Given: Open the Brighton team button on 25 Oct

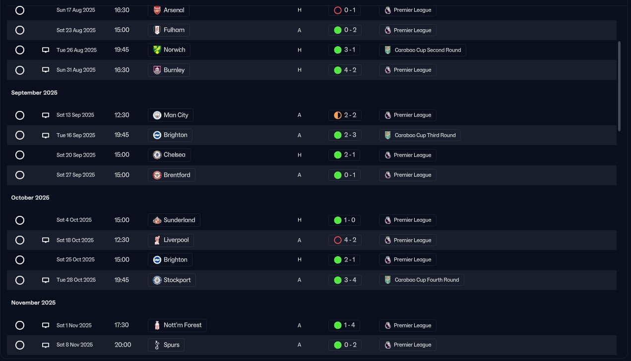Looking at the screenshot, I should point(170,259).
